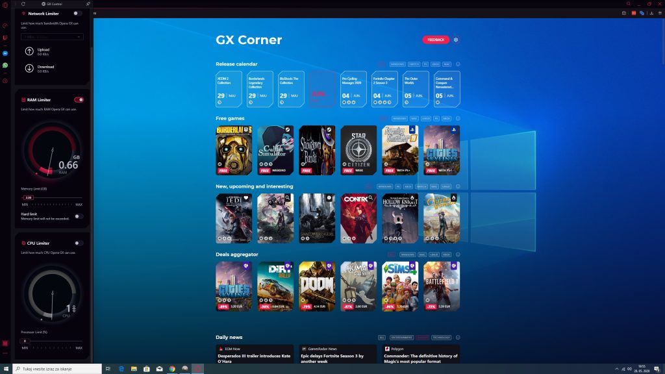Open Hollow Knight game cover
Viewport: 665px width, 374px height.
click(x=400, y=218)
